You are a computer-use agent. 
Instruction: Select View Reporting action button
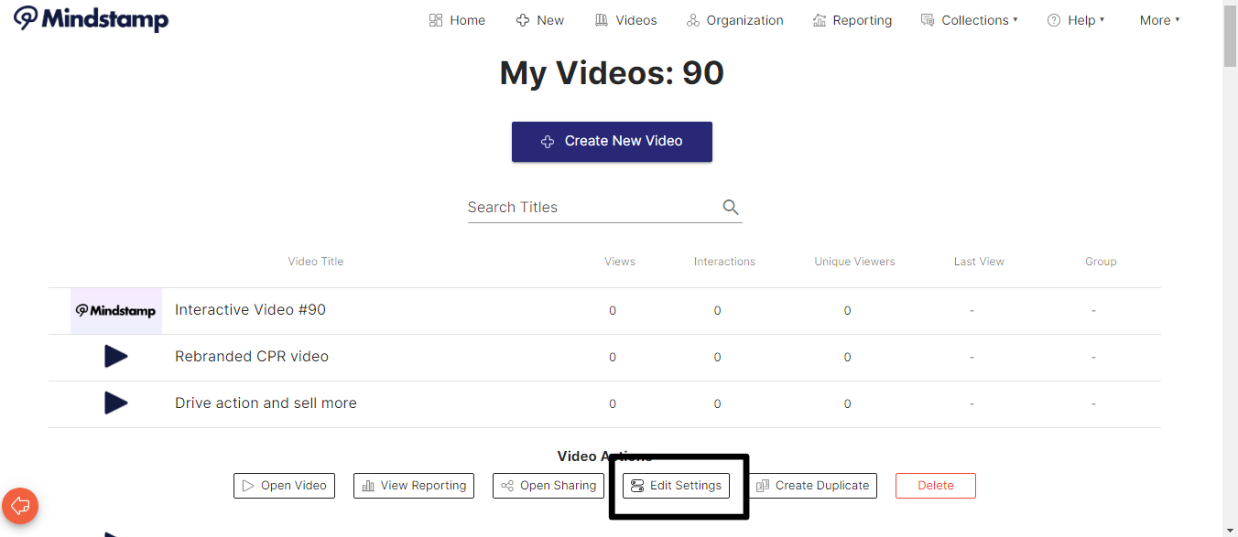(x=414, y=486)
